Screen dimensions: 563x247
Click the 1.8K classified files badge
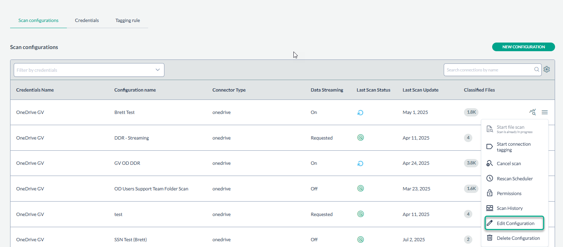(471, 112)
